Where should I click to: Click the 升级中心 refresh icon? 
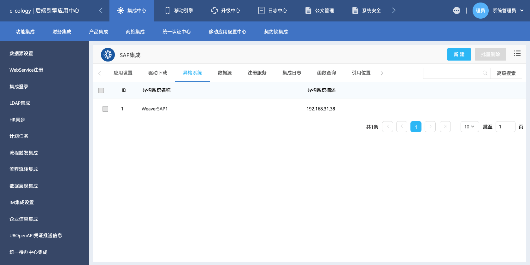[x=215, y=10]
